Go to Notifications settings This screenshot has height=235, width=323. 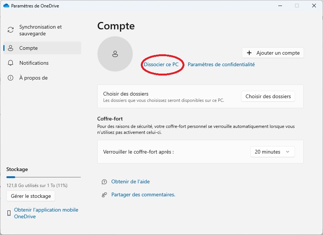coord(42,63)
